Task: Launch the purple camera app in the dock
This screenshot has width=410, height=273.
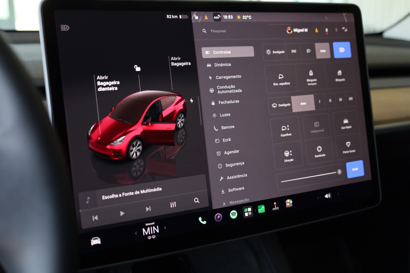Action: click(218, 217)
